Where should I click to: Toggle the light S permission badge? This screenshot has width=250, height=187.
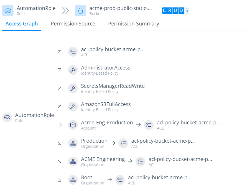pos(187,11)
